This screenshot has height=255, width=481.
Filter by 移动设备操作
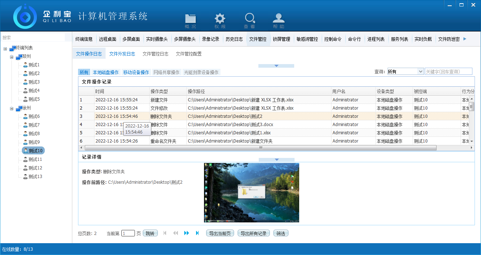[x=136, y=72]
